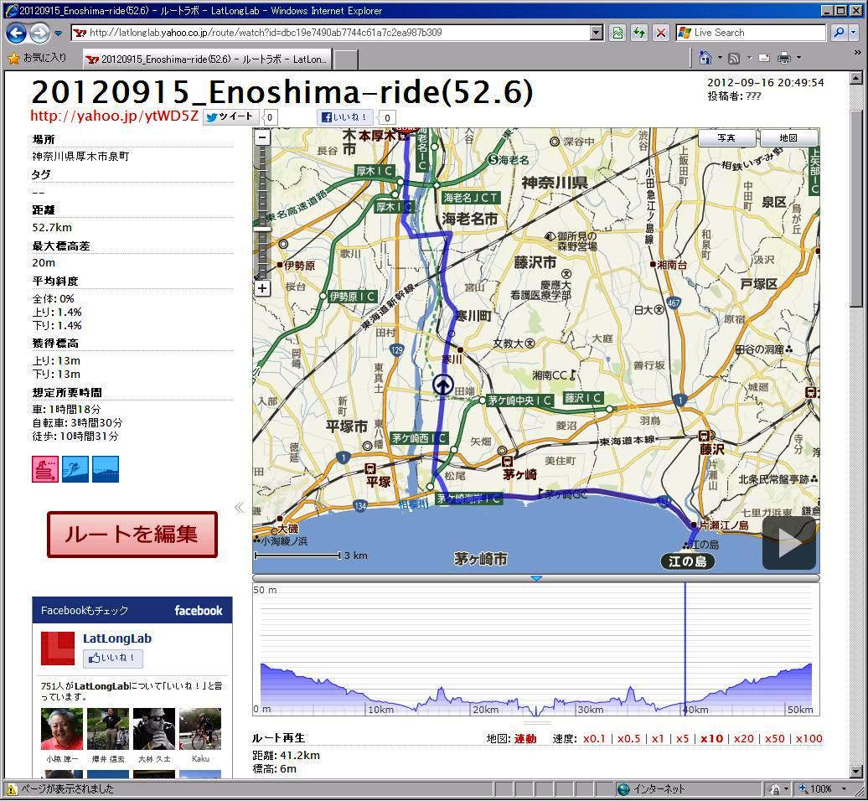Click the Read Mail toolbar icon
Image resolution: width=868 pixels, height=801 pixels.
[764, 58]
